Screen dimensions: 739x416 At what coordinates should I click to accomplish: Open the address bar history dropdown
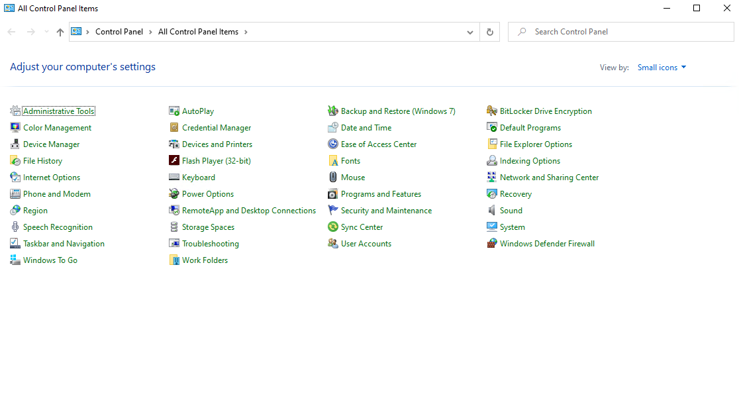(x=470, y=32)
